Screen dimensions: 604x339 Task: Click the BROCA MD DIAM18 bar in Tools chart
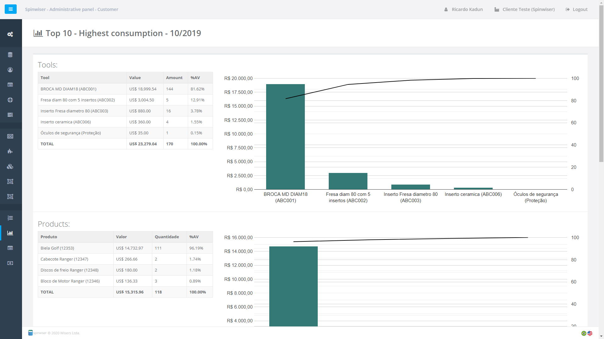coord(285,137)
